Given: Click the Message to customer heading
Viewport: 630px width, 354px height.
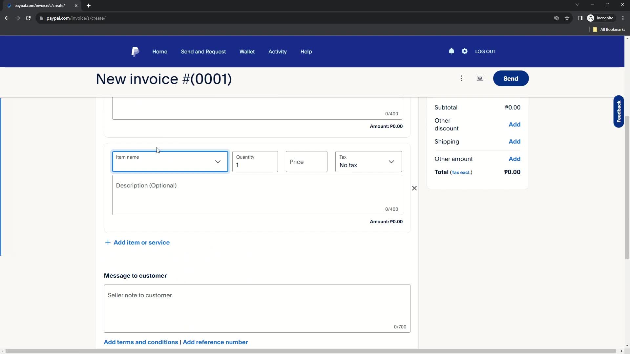Looking at the screenshot, I should [x=135, y=276].
